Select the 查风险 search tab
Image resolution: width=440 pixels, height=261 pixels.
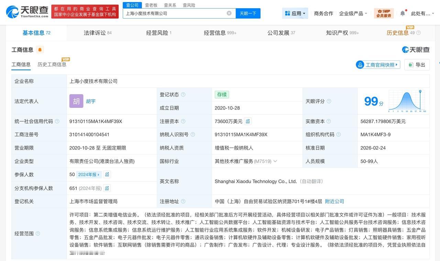click(x=189, y=4)
